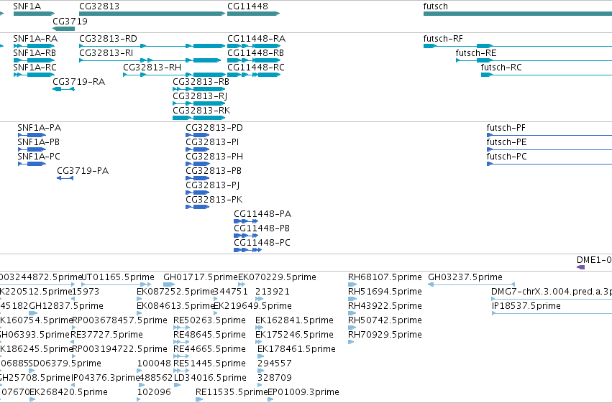This screenshot has width=612, height=403.
Task: Select EST RE44665.5prime
Action: click(181, 356)
